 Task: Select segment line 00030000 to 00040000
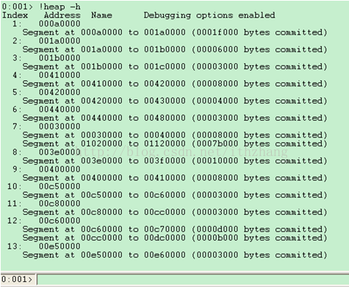pyautogui.click(x=175, y=135)
